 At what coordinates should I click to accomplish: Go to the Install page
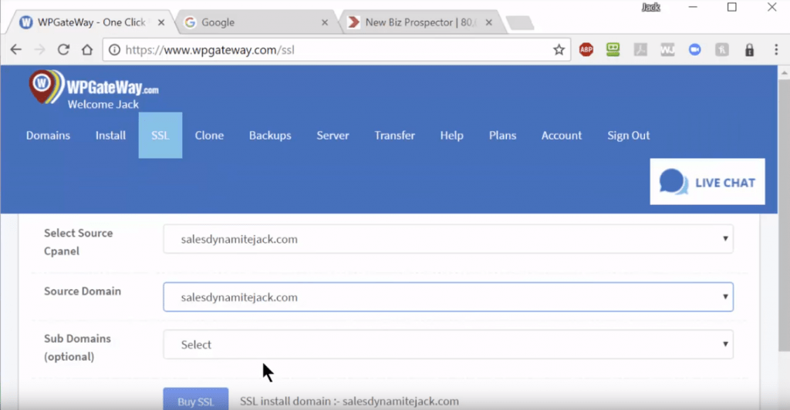111,136
